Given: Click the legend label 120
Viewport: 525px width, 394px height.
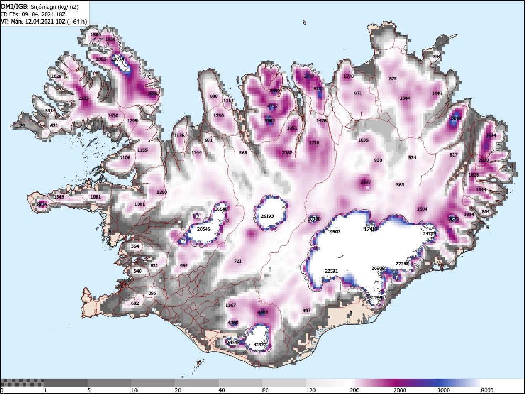Looking at the screenshot, I should click(x=311, y=390).
